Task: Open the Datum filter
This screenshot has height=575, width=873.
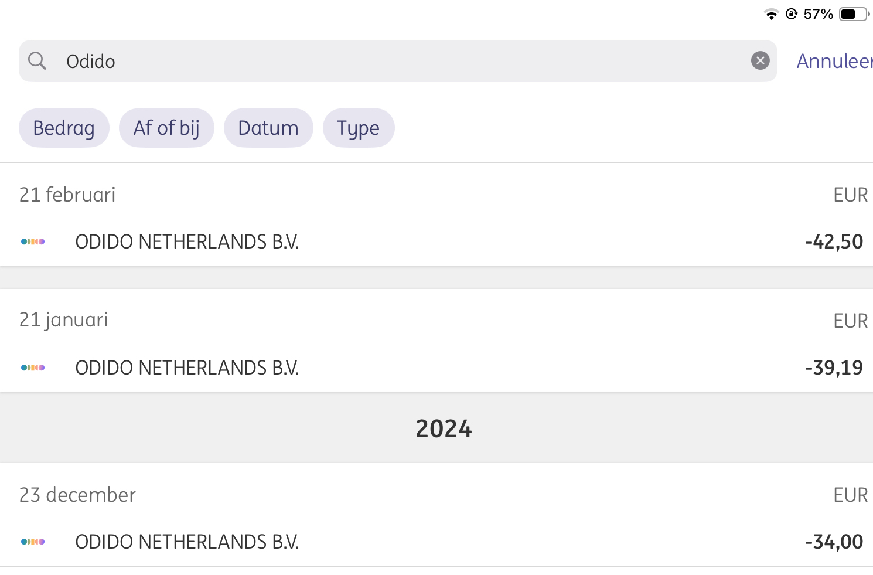Action: pos(268,128)
